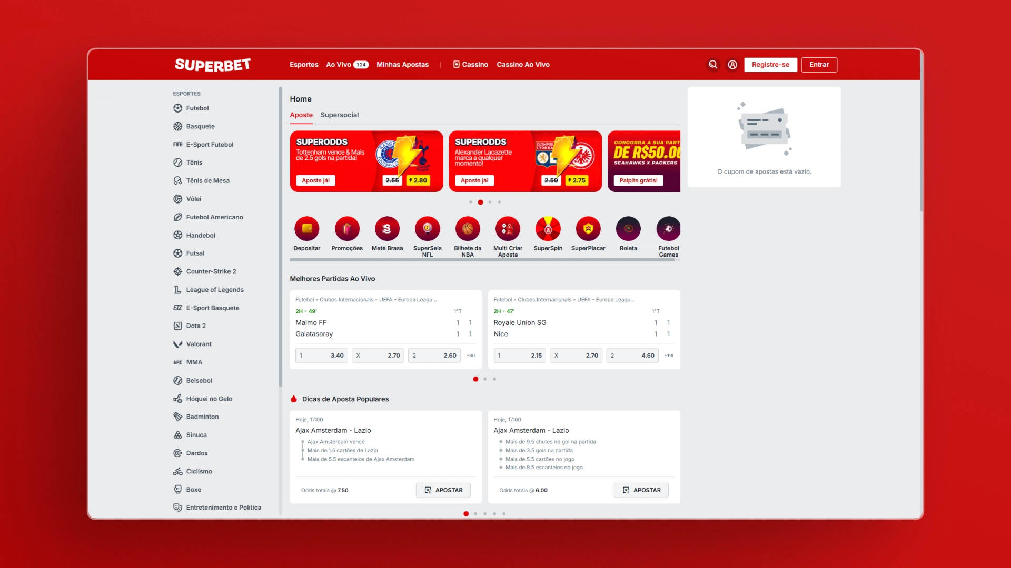Open Esportes navigation menu
1011x568 pixels.
[304, 65]
